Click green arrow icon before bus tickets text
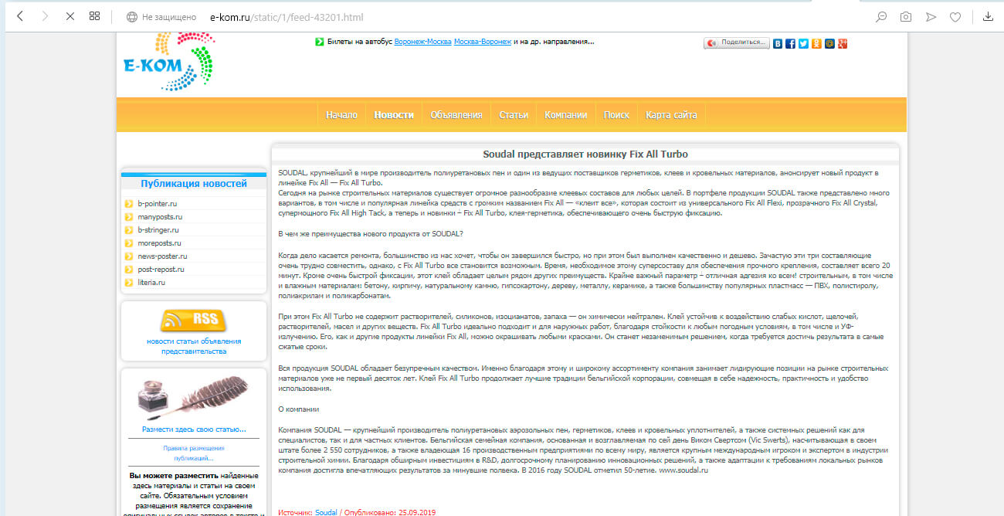Viewport: 1004px width, 516px height. (319, 42)
